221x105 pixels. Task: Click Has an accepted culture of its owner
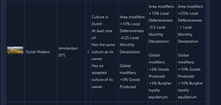tap(102, 76)
